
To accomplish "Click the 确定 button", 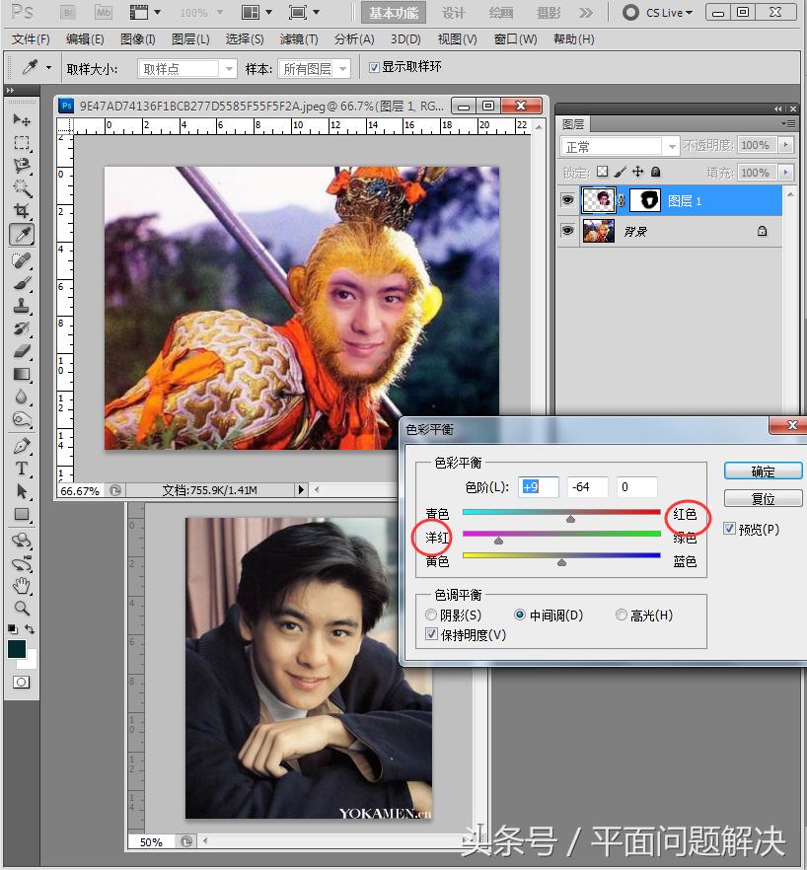I will click(763, 471).
